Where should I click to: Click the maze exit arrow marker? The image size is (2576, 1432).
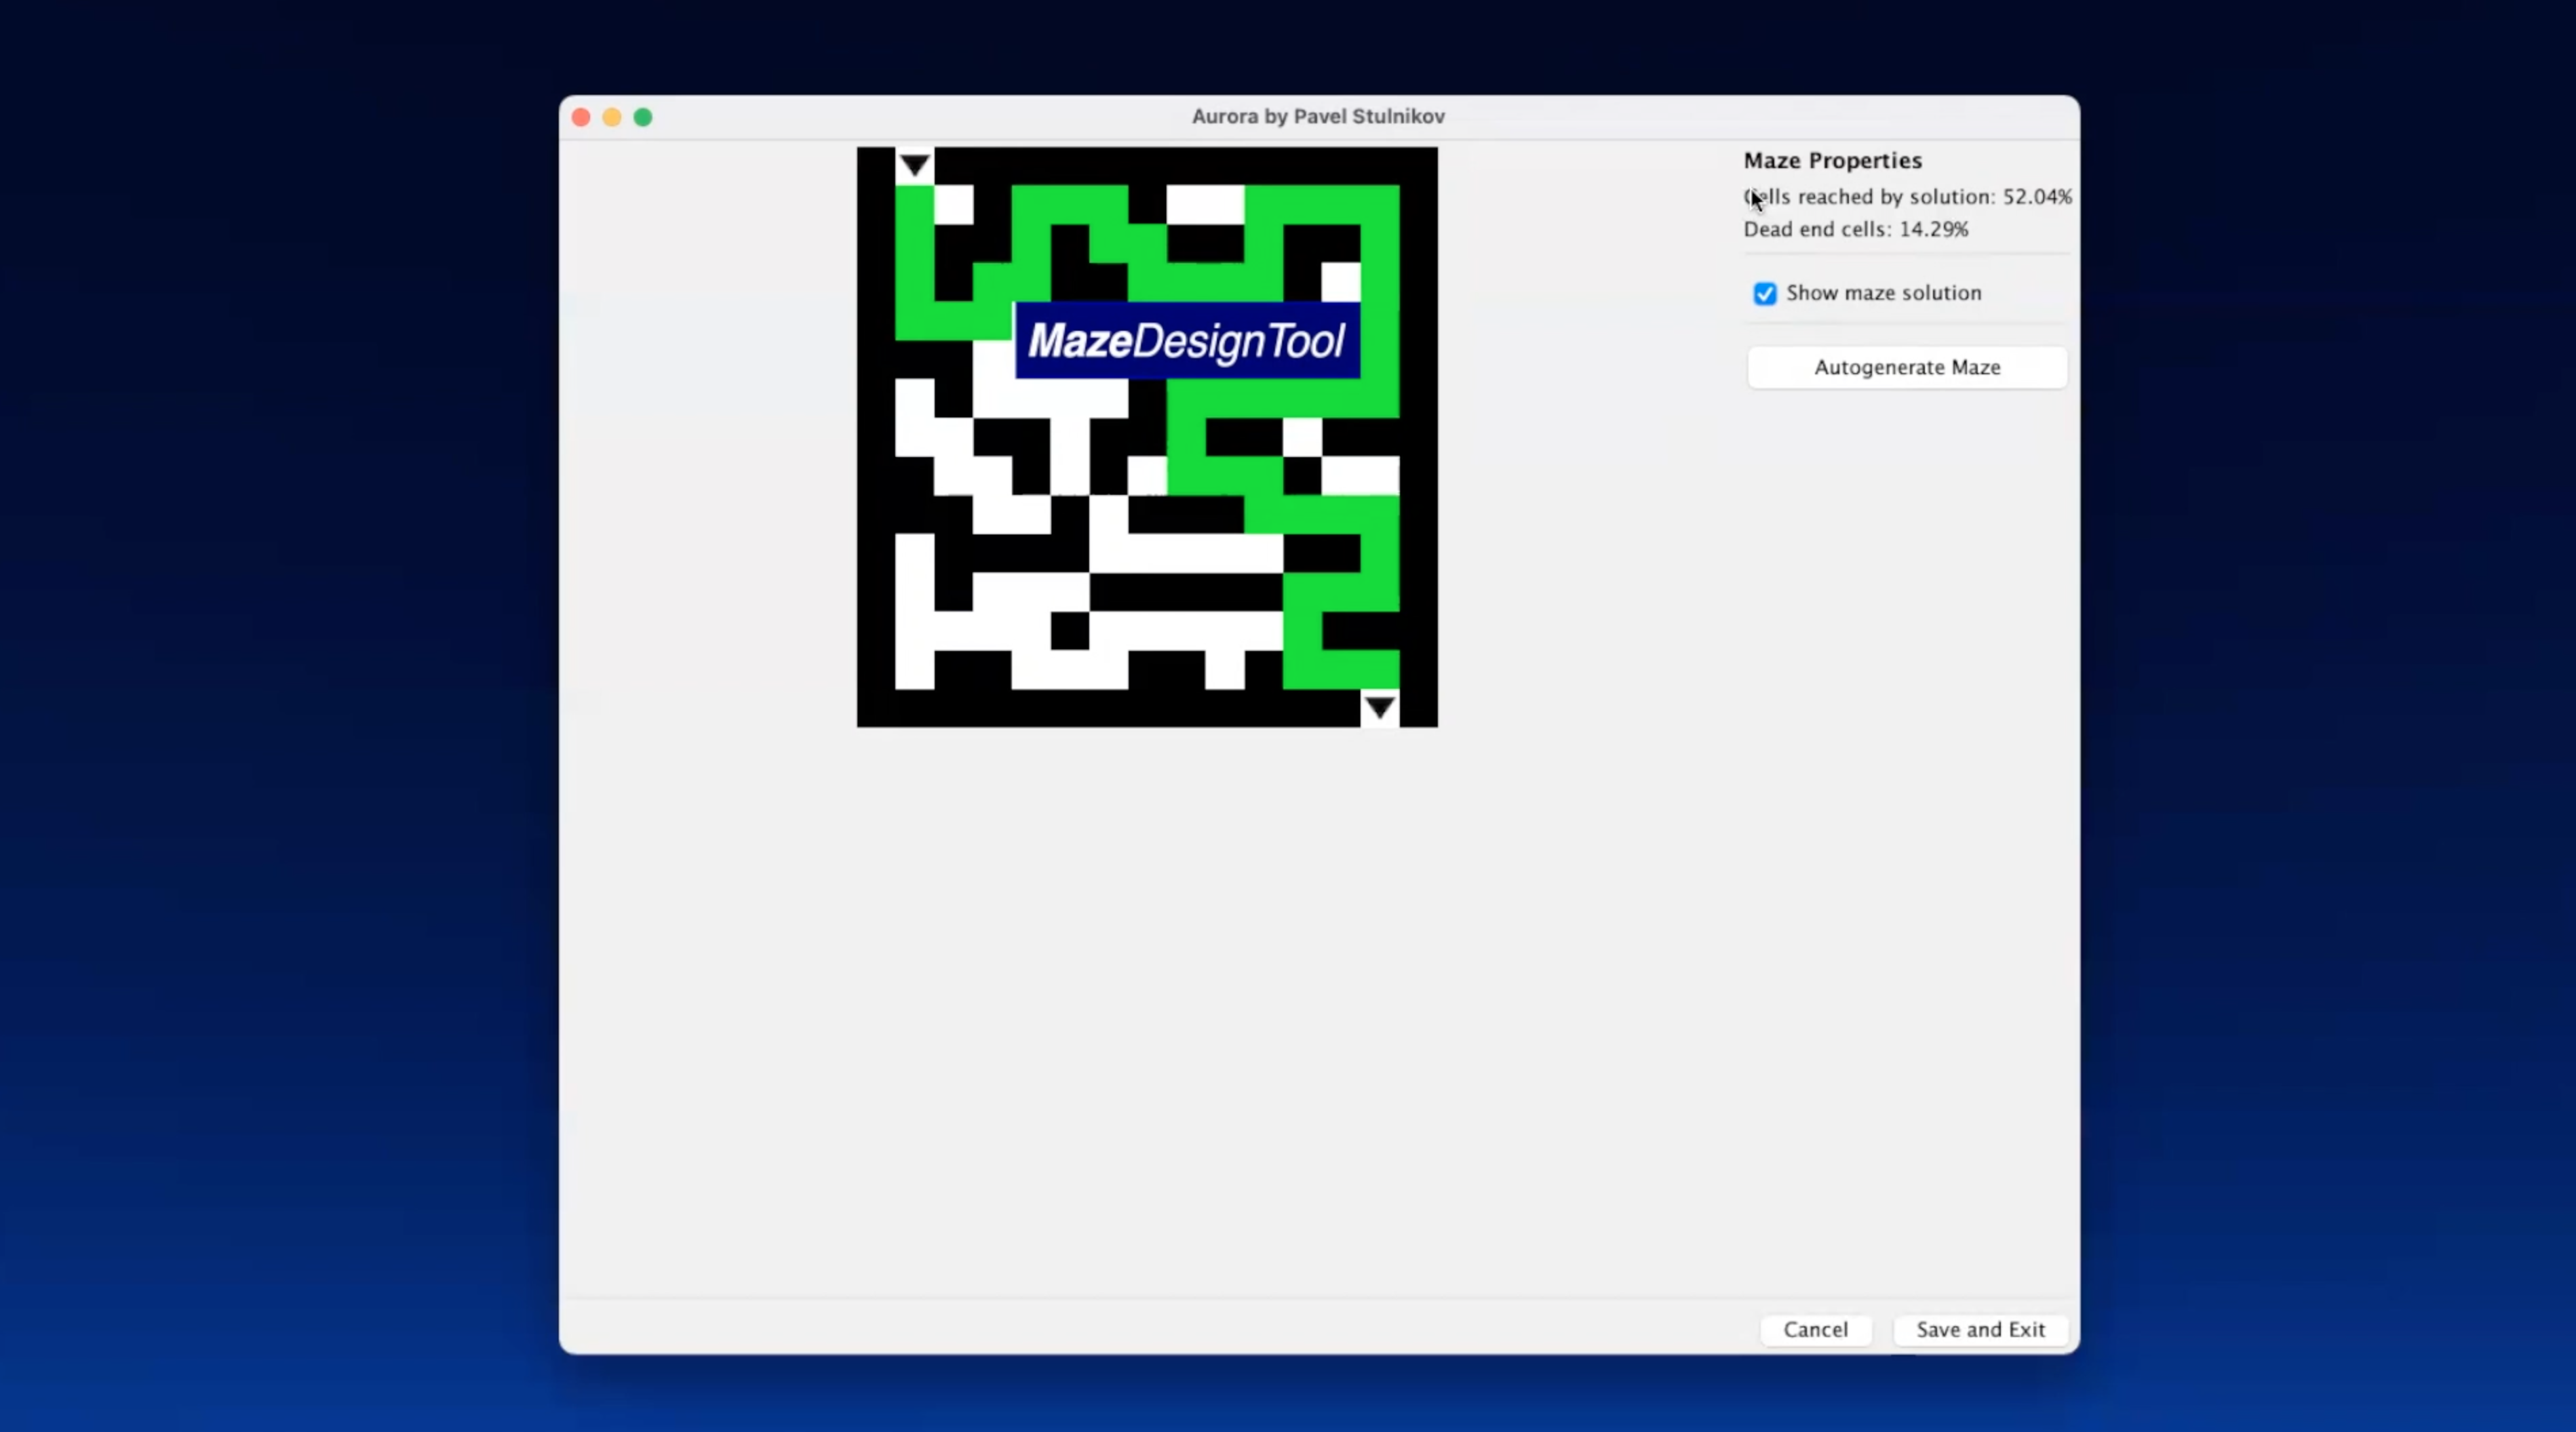point(1380,708)
